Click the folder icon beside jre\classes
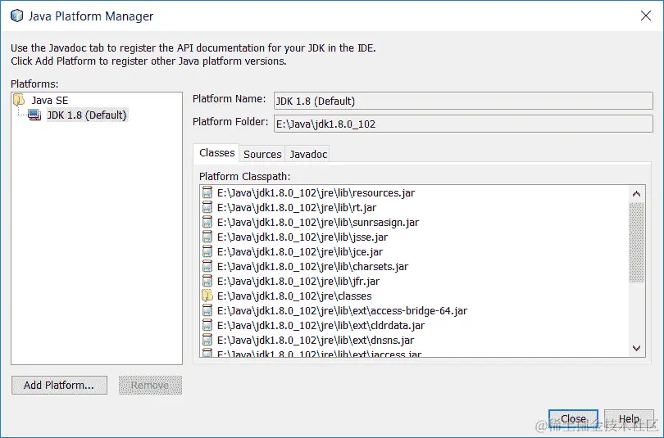 pyautogui.click(x=207, y=296)
